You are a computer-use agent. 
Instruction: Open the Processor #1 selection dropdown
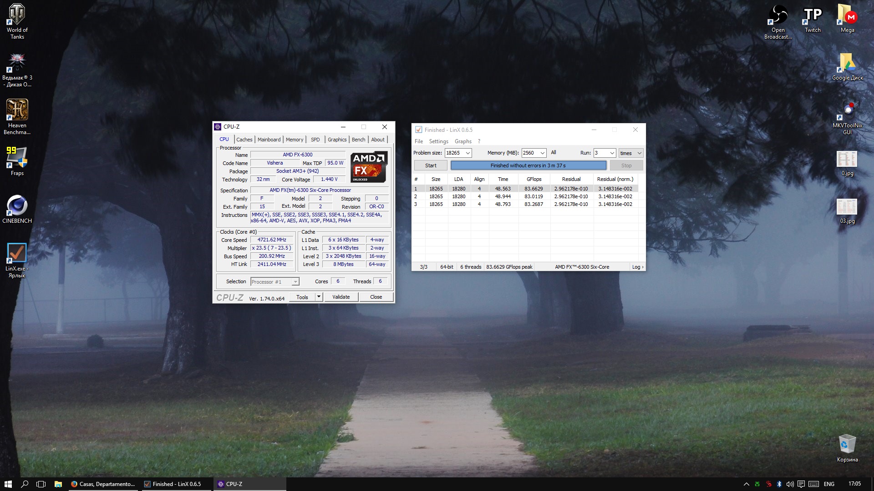pyautogui.click(x=295, y=282)
